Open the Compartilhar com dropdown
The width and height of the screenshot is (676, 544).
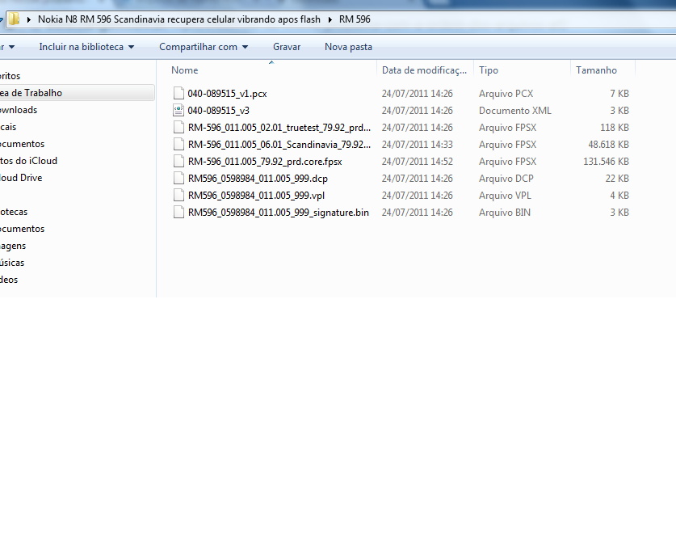204,47
